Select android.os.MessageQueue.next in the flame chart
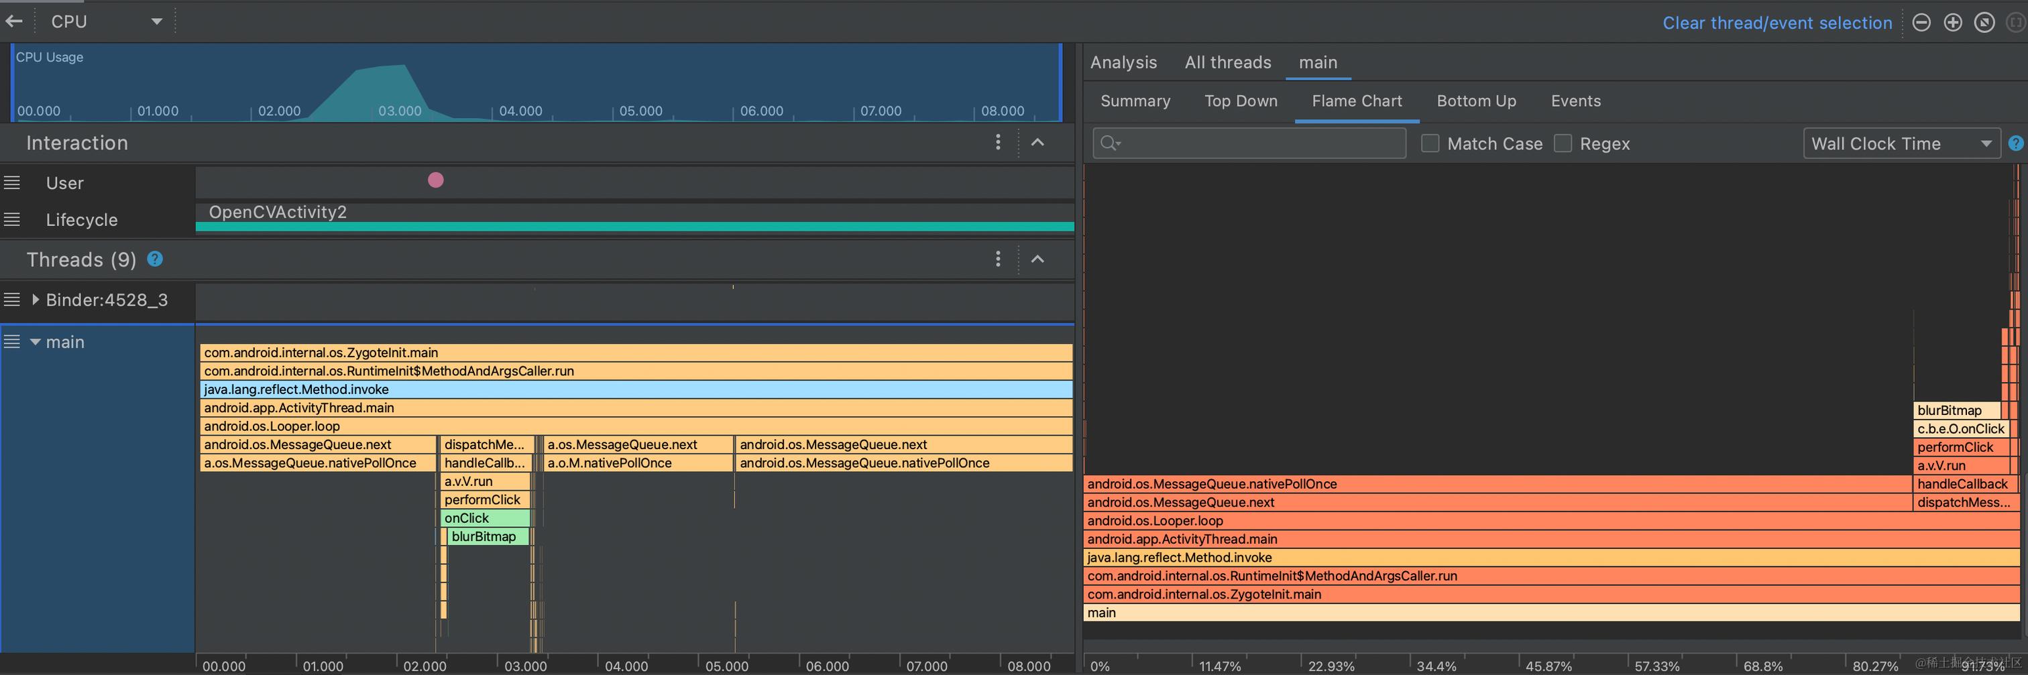 tap(1498, 502)
